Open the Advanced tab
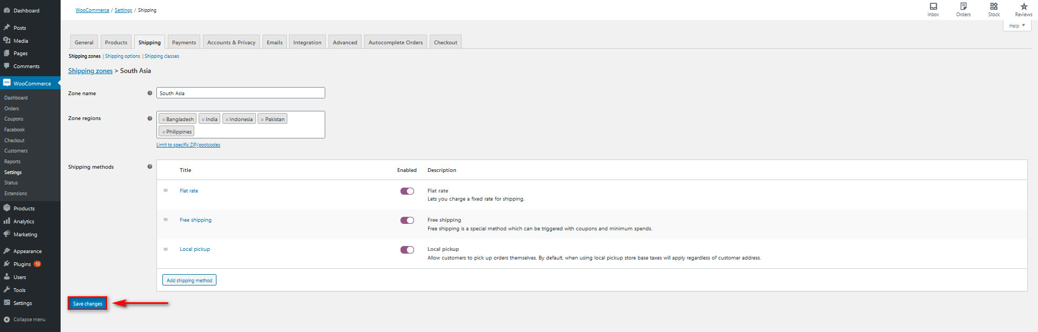This screenshot has height=332, width=1038. tap(345, 42)
